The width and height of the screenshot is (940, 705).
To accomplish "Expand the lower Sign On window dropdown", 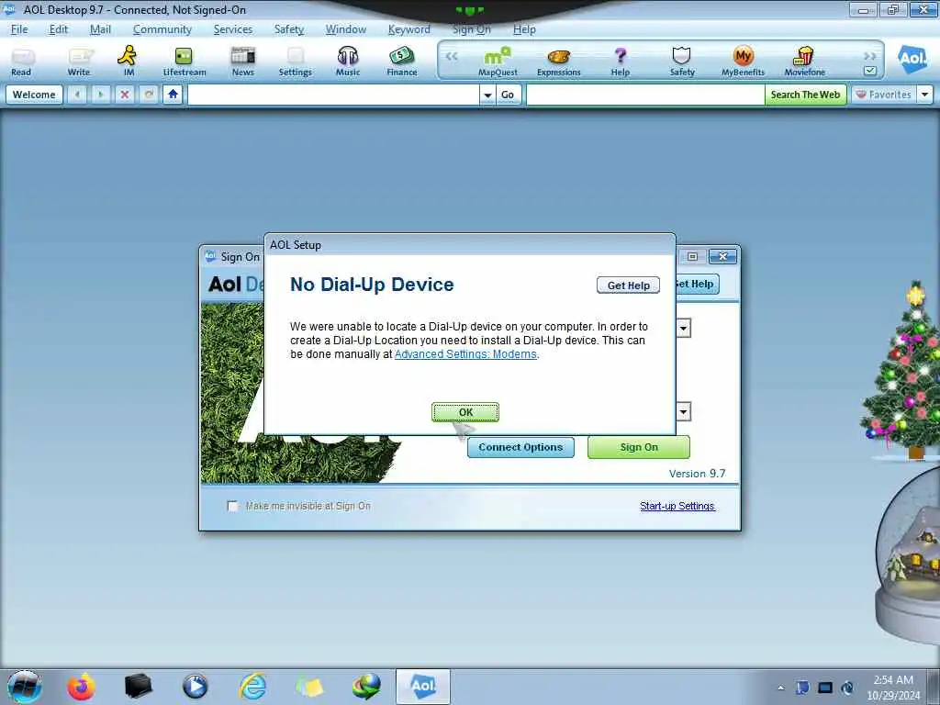I will pyautogui.click(x=683, y=411).
